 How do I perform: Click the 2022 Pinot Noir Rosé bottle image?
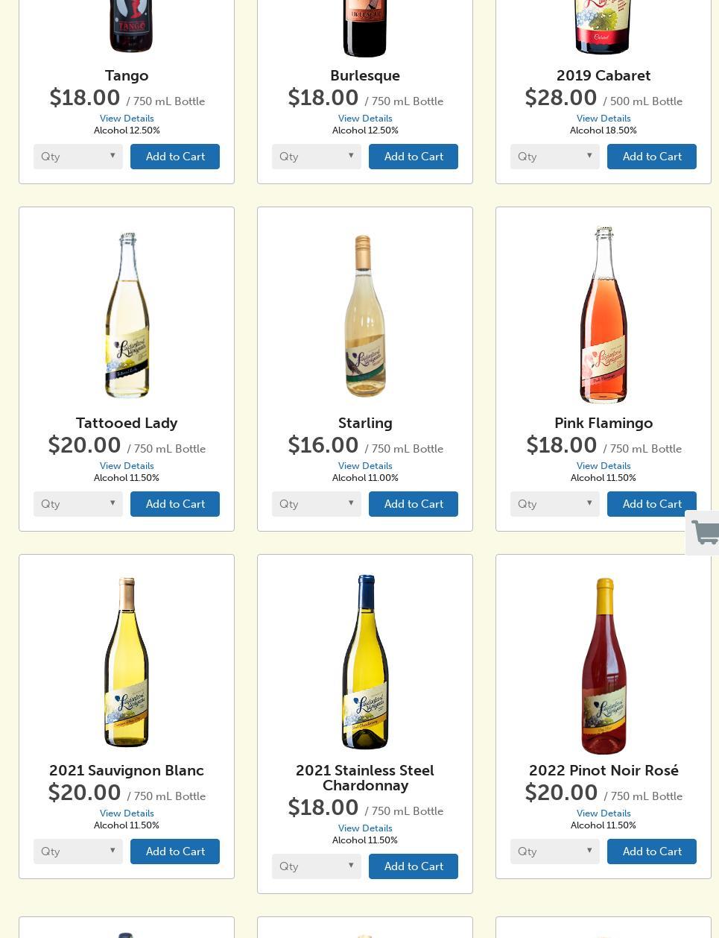click(x=604, y=665)
